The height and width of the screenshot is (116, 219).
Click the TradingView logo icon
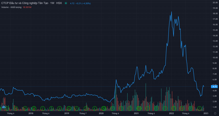[x=4, y=107]
